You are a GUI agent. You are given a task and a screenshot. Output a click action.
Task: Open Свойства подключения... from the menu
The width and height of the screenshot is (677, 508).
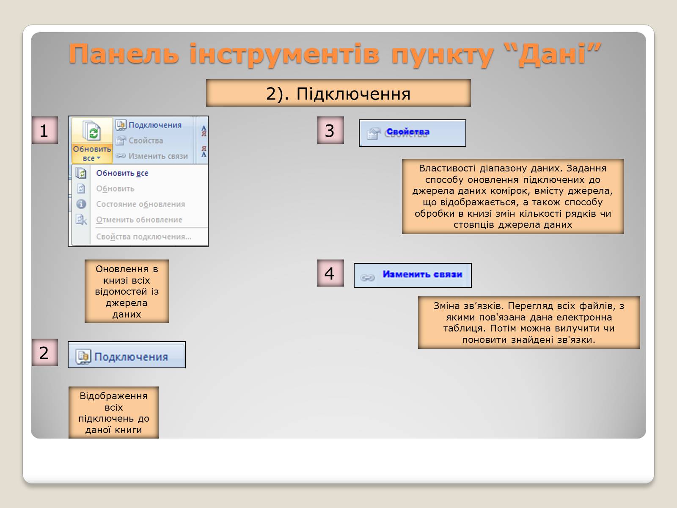[x=143, y=237]
